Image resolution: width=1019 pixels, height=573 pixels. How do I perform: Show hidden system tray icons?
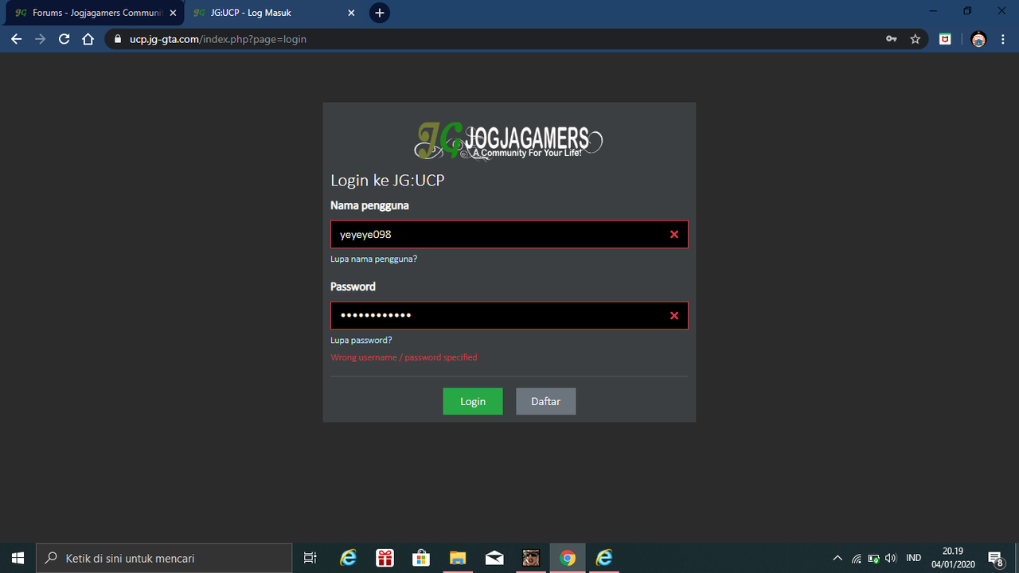(x=837, y=558)
